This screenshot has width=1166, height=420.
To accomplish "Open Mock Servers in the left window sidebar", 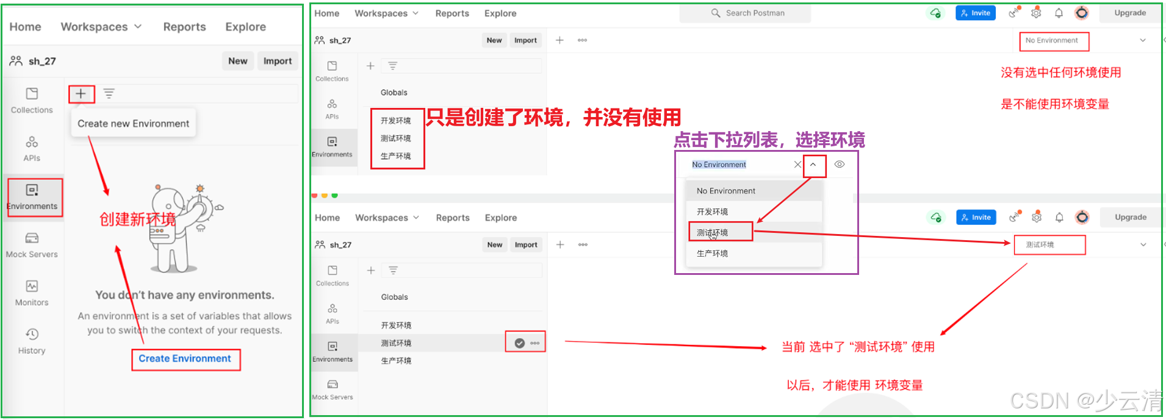I will (32, 245).
